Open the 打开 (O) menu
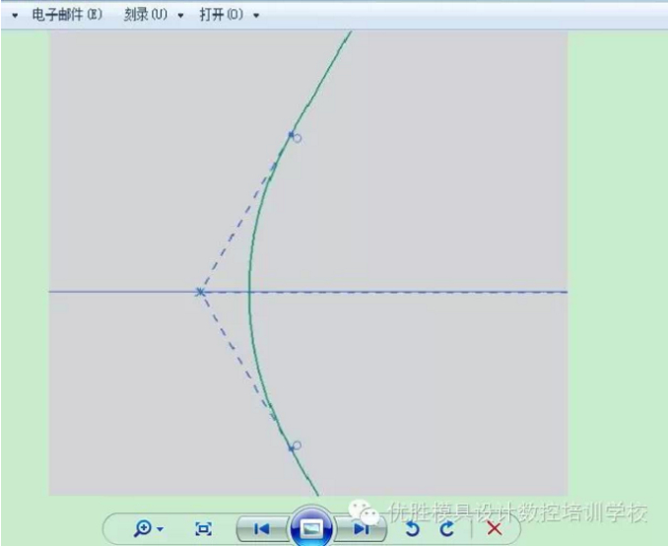669x547 pixels. [222, 15]
